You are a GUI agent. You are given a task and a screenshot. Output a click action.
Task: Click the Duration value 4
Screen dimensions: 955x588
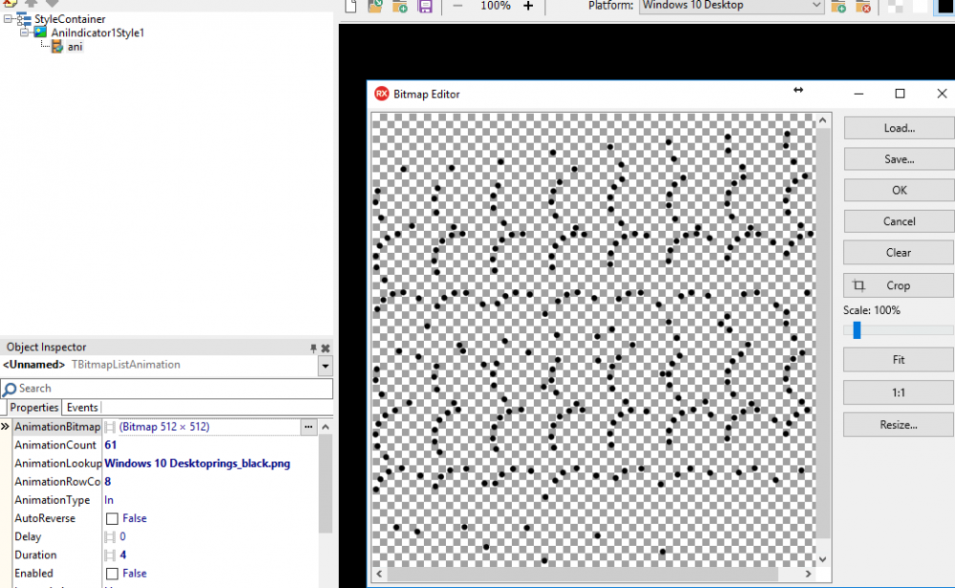click(x=123, y=556)
